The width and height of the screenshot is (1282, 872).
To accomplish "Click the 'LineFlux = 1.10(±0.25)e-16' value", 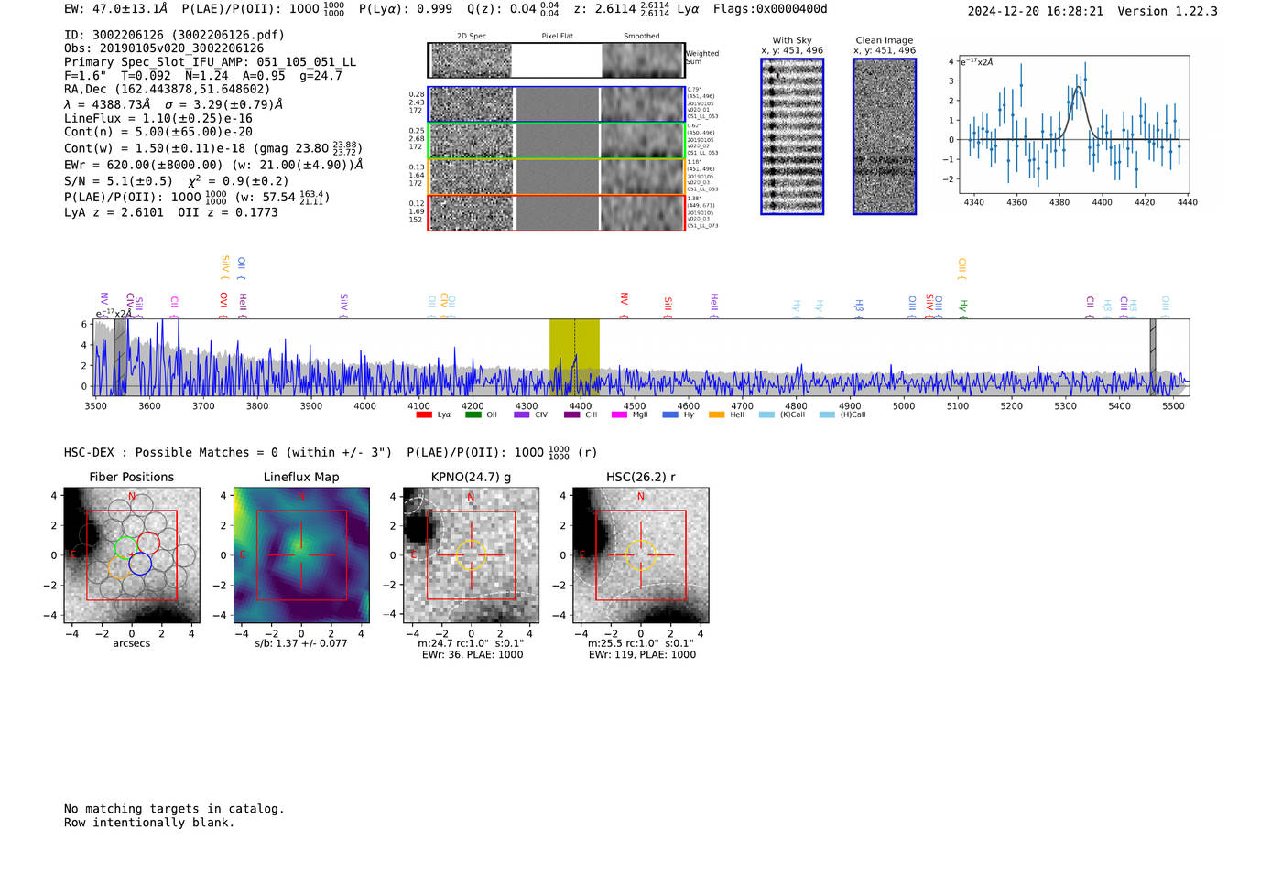I will tap(158, 119).
